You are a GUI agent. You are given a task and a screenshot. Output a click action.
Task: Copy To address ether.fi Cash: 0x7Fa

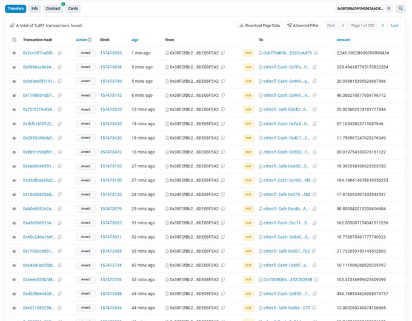tap(314, 67)
